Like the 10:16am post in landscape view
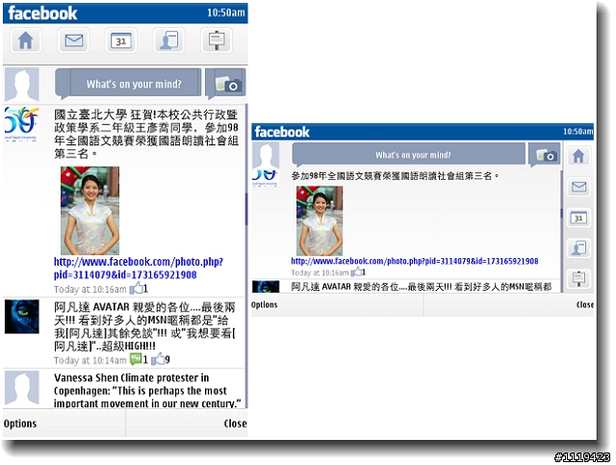This screenshot has height=465, width=616. [358, 271]
